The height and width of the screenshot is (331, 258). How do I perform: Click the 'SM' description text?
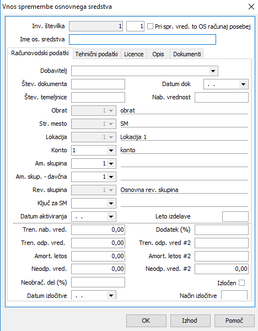tap(124, 124)
